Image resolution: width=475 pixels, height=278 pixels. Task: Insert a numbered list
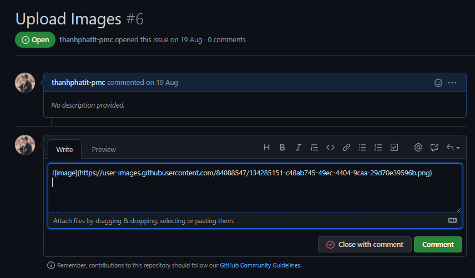pyautogui.click(x=378, y=148)
